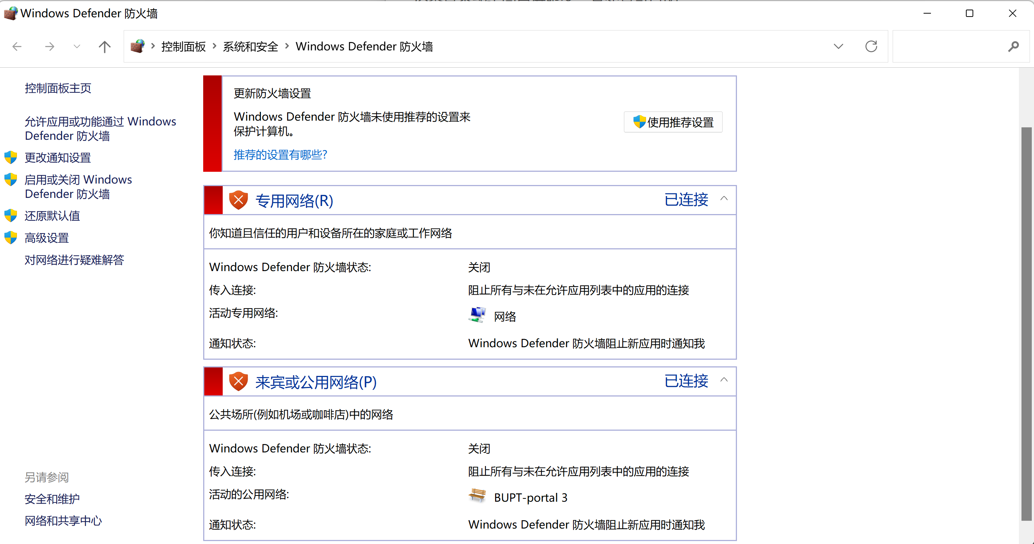Viewport: 1034px width, 544px height.
Task: Click the Refresh address bar icon
Action: point(871,47)
